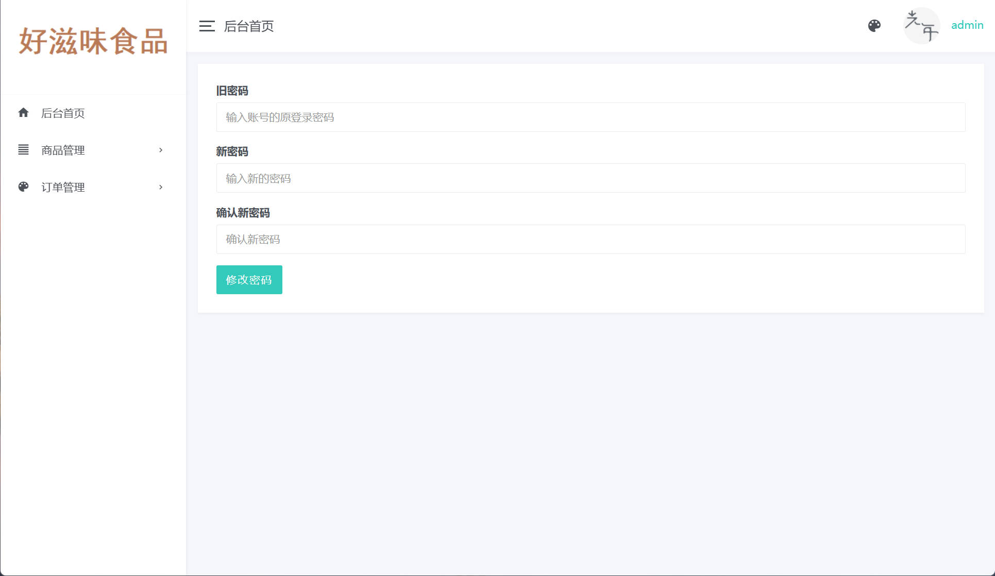Screen dimensions: 995x576
Task: Click the list icon beside 商品管理
Action: pos(24,150)
